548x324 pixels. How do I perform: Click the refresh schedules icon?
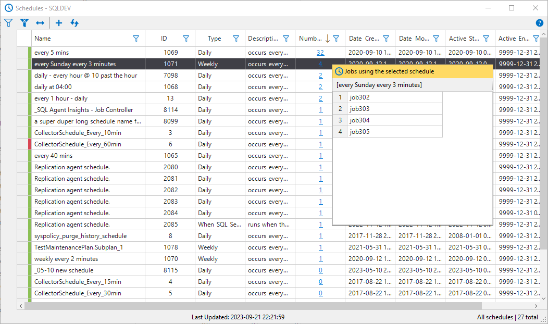tap(74, 23)
